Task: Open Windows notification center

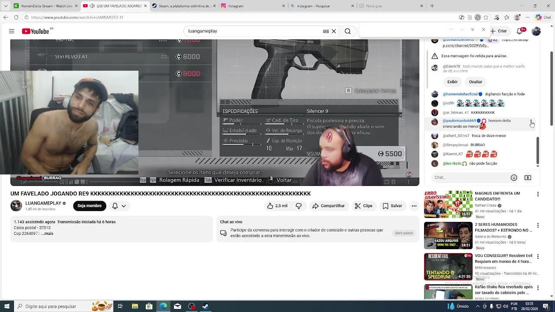Action: click(547, 306)
